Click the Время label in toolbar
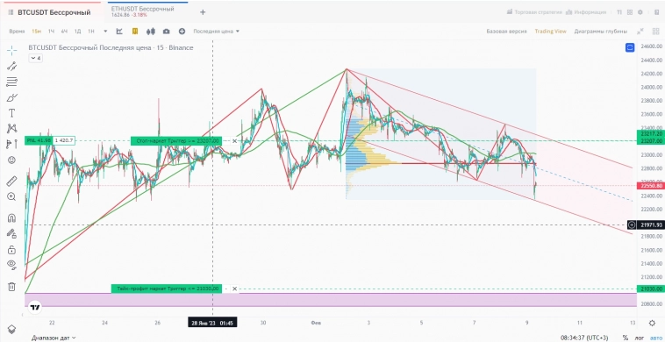This screenshot has width=665, height=342. pyautogui.click(x=17, y=31)
